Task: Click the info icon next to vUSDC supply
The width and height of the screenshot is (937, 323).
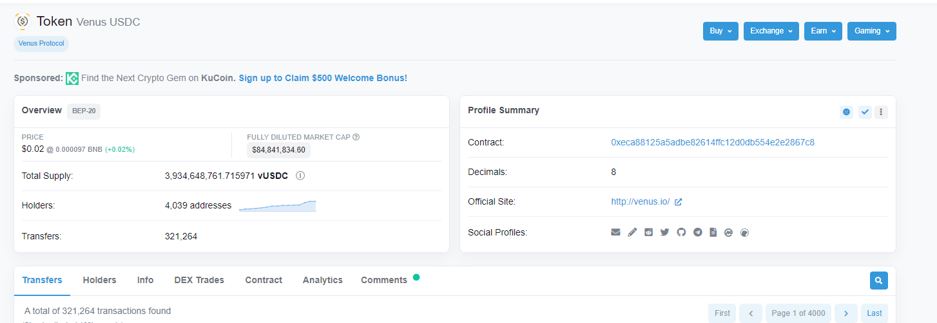Action: point(300,176)
